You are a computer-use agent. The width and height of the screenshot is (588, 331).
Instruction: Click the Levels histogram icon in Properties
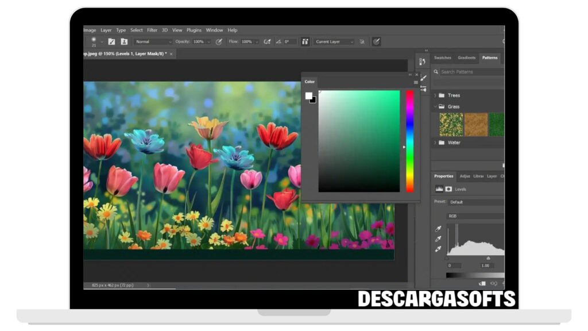[439, 188]
